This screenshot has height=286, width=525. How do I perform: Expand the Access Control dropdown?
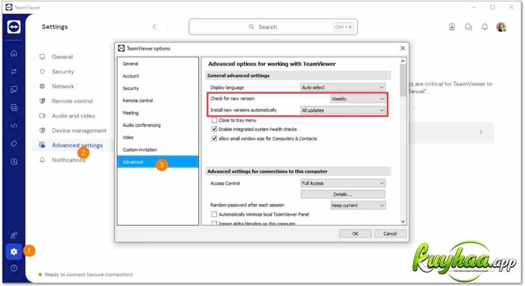pyautogui.click(x=343, y=183)
